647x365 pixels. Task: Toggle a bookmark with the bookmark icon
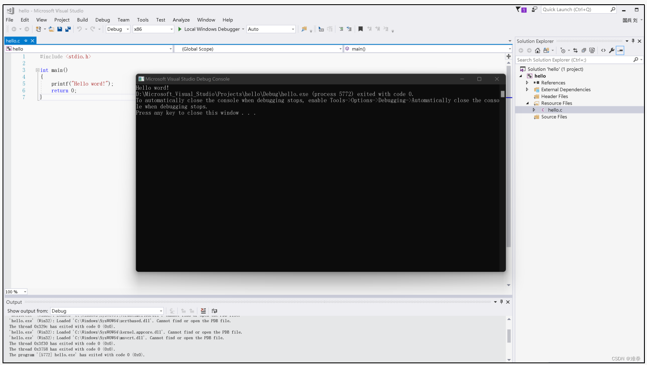point(360,29)
